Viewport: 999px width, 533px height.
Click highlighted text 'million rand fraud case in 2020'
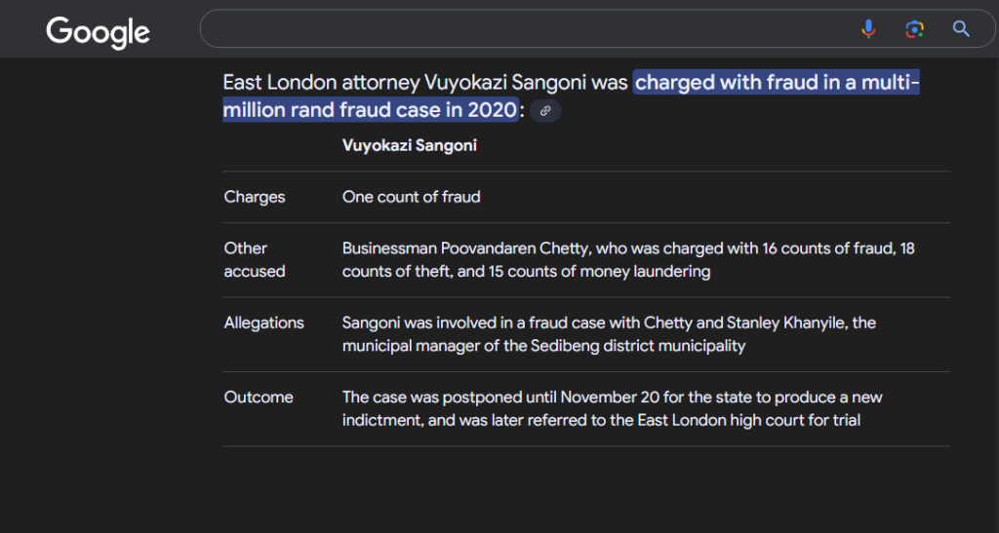coord(370,110)
